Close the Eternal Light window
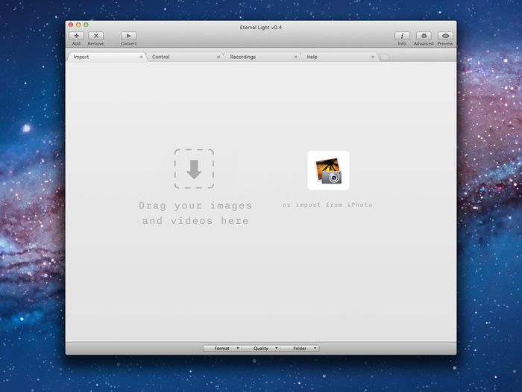Viewport: 522px width, 392px height. 71,25
